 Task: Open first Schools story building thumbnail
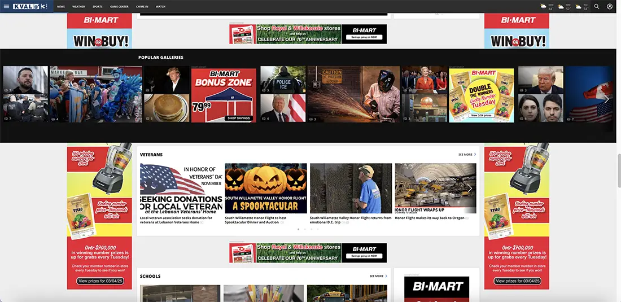[x=180, y=294]
